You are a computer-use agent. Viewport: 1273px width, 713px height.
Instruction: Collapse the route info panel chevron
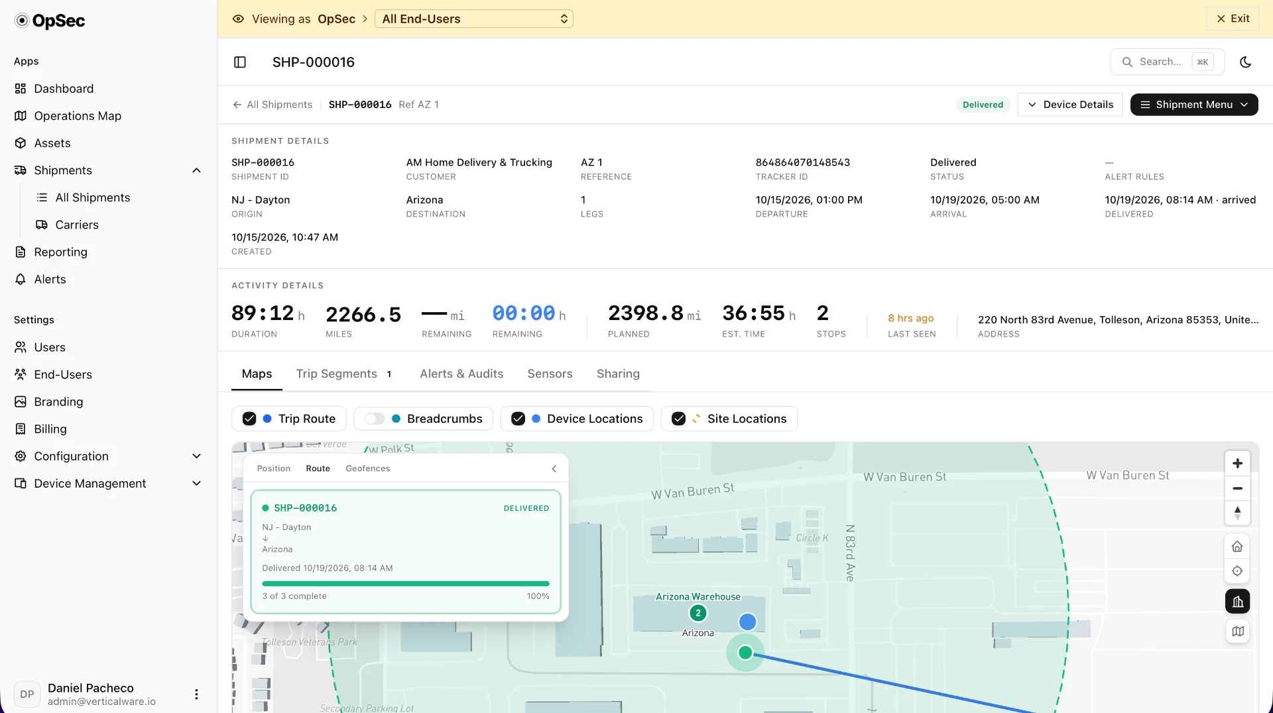click(x=554, y=468)
